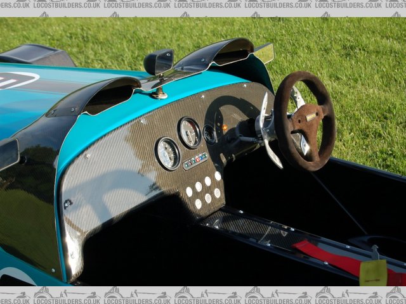Click the LOCOSTBUILDERS.CO.UK watermark at top
Image resolution: width=406 pixels, height=304 pixels.
pyautogui.click(x=203, y=4)
